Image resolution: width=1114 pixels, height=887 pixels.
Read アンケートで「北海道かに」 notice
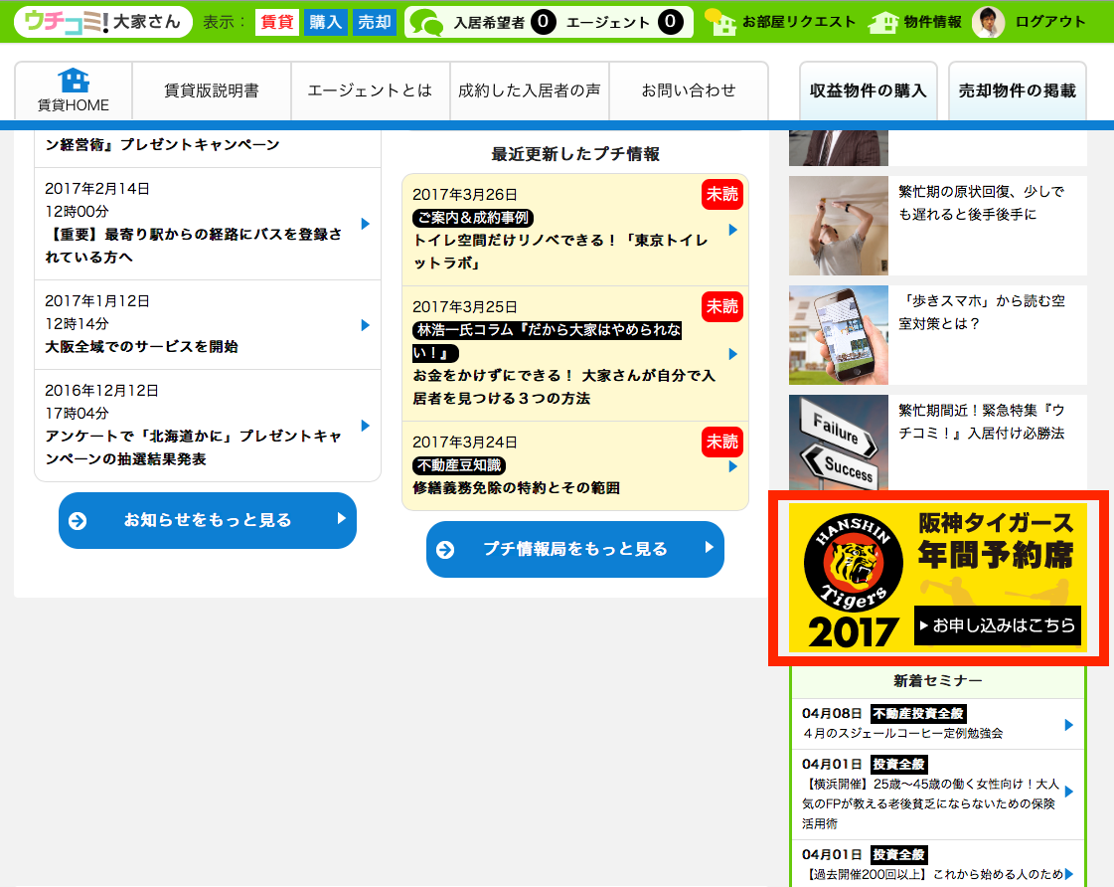click(x=193, y=447)
